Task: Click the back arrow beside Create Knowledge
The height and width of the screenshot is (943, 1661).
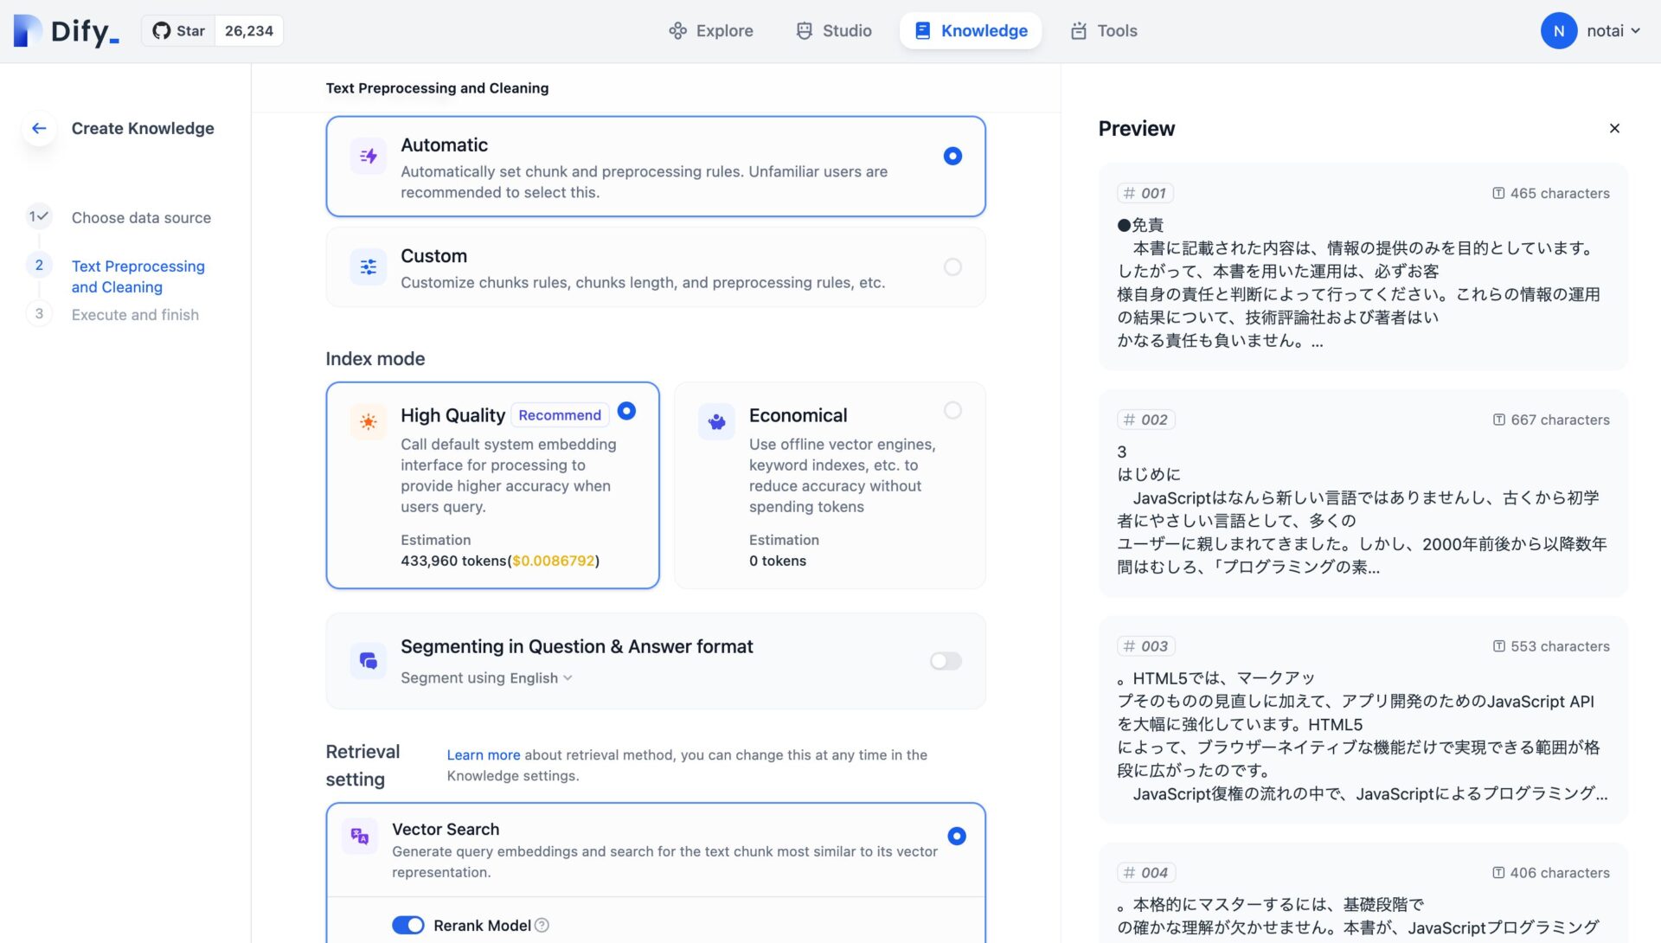Action: click(39, 128)
